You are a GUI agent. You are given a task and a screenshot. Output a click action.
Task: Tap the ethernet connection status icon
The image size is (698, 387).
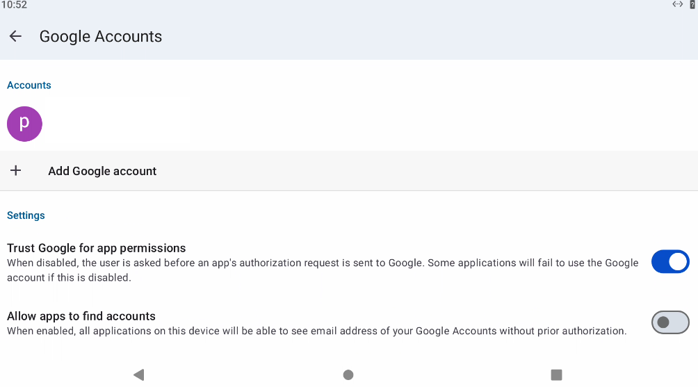(677, 4)
